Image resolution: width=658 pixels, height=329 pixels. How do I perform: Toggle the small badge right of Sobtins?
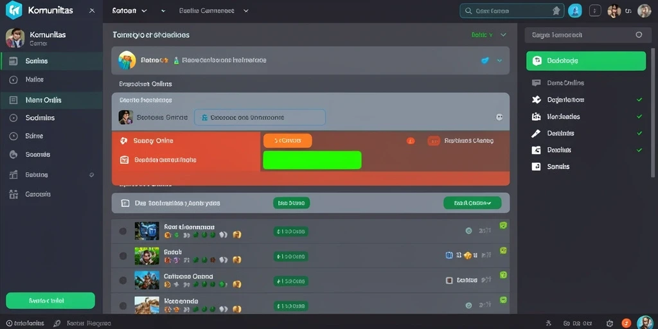click(x=91, y=175)
